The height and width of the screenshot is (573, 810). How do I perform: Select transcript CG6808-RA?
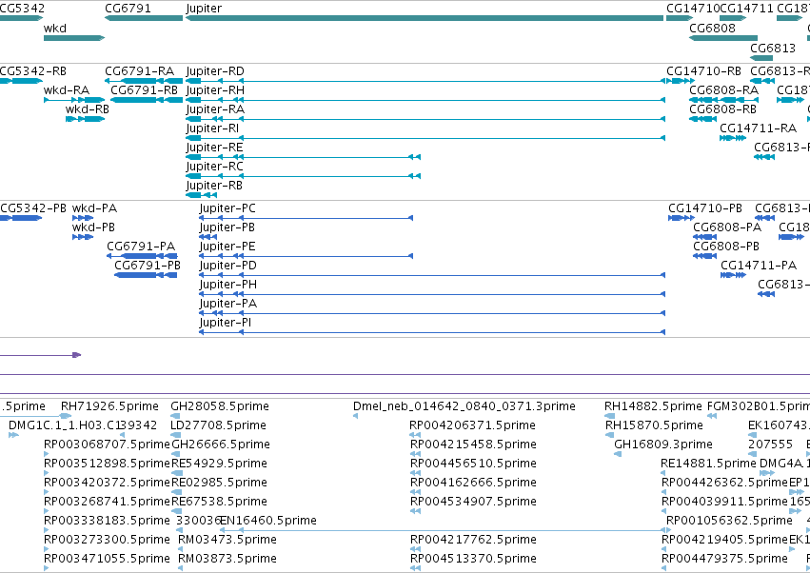(723, 100)
